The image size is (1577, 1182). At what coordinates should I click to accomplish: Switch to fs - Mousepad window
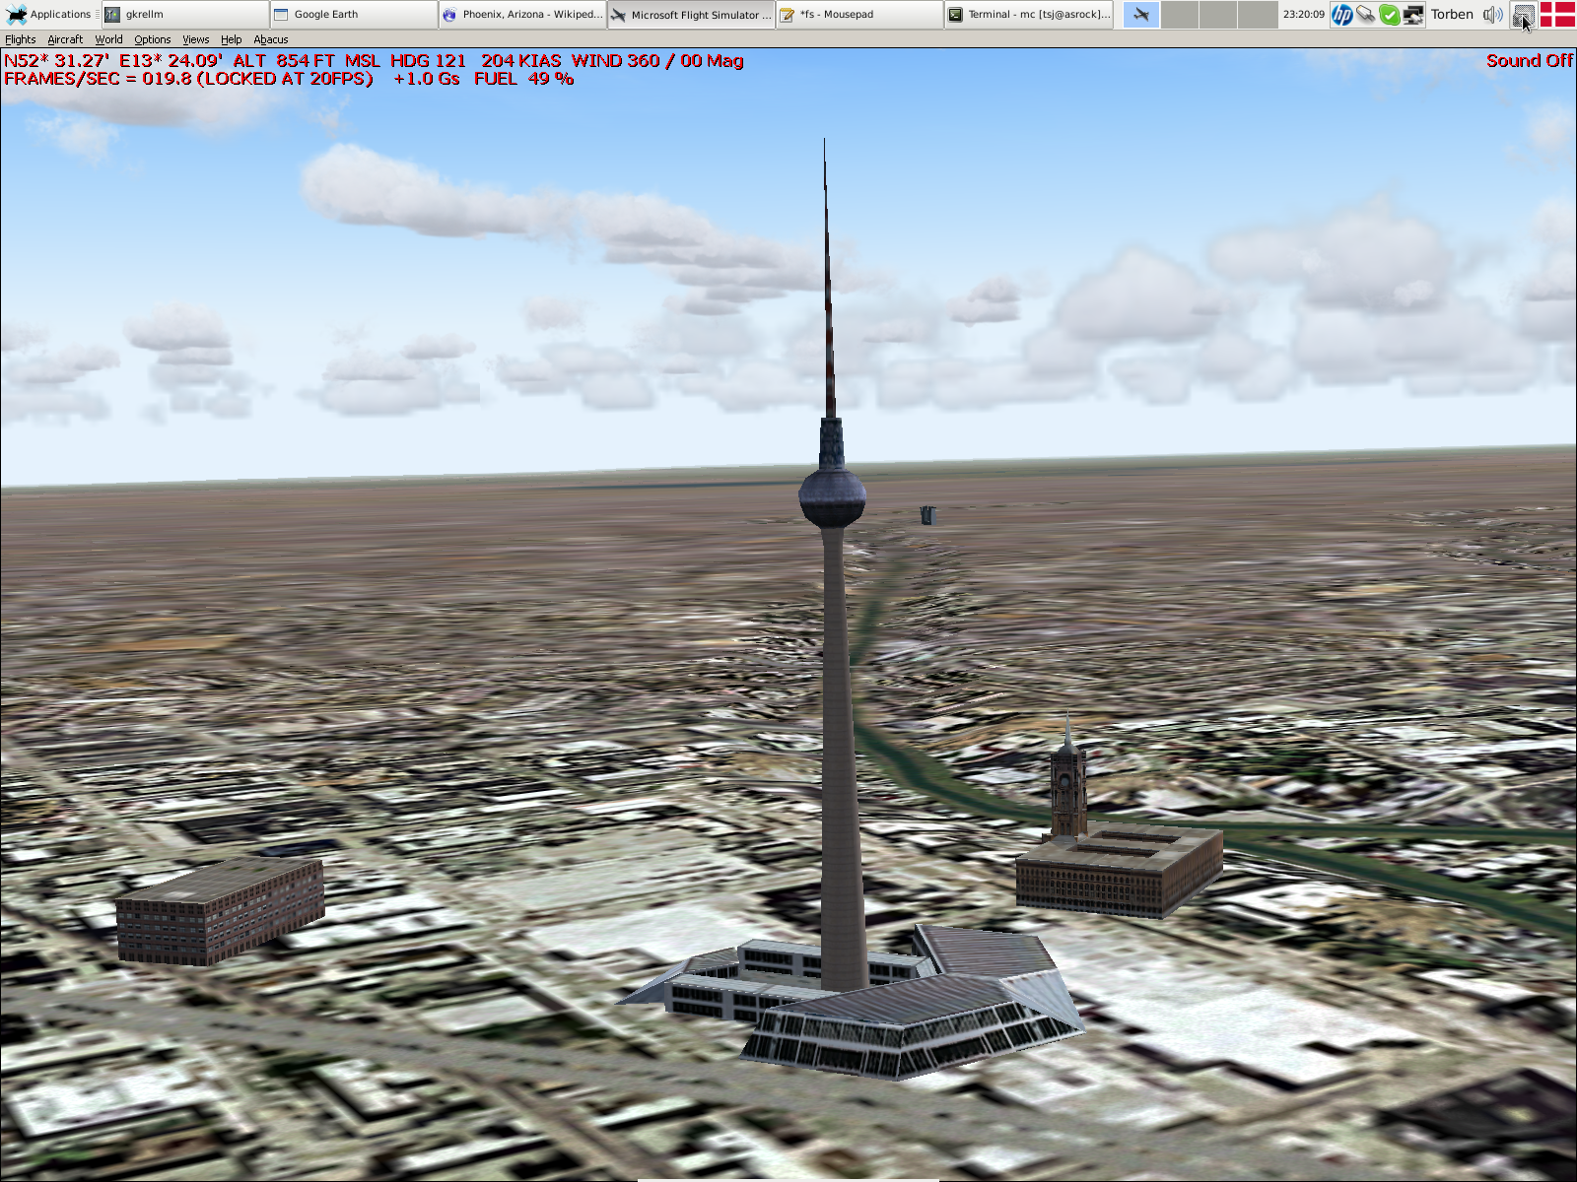pos(859,15)
